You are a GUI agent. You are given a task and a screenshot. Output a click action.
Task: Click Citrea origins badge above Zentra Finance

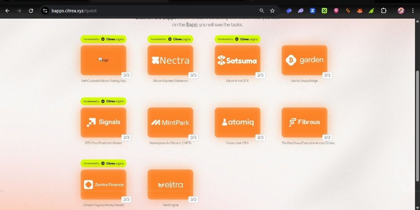(103, 163)
